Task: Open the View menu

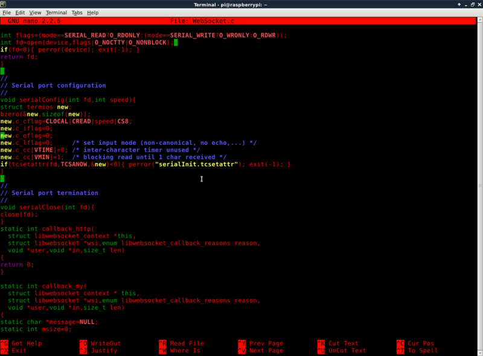Action: point(36,12)
